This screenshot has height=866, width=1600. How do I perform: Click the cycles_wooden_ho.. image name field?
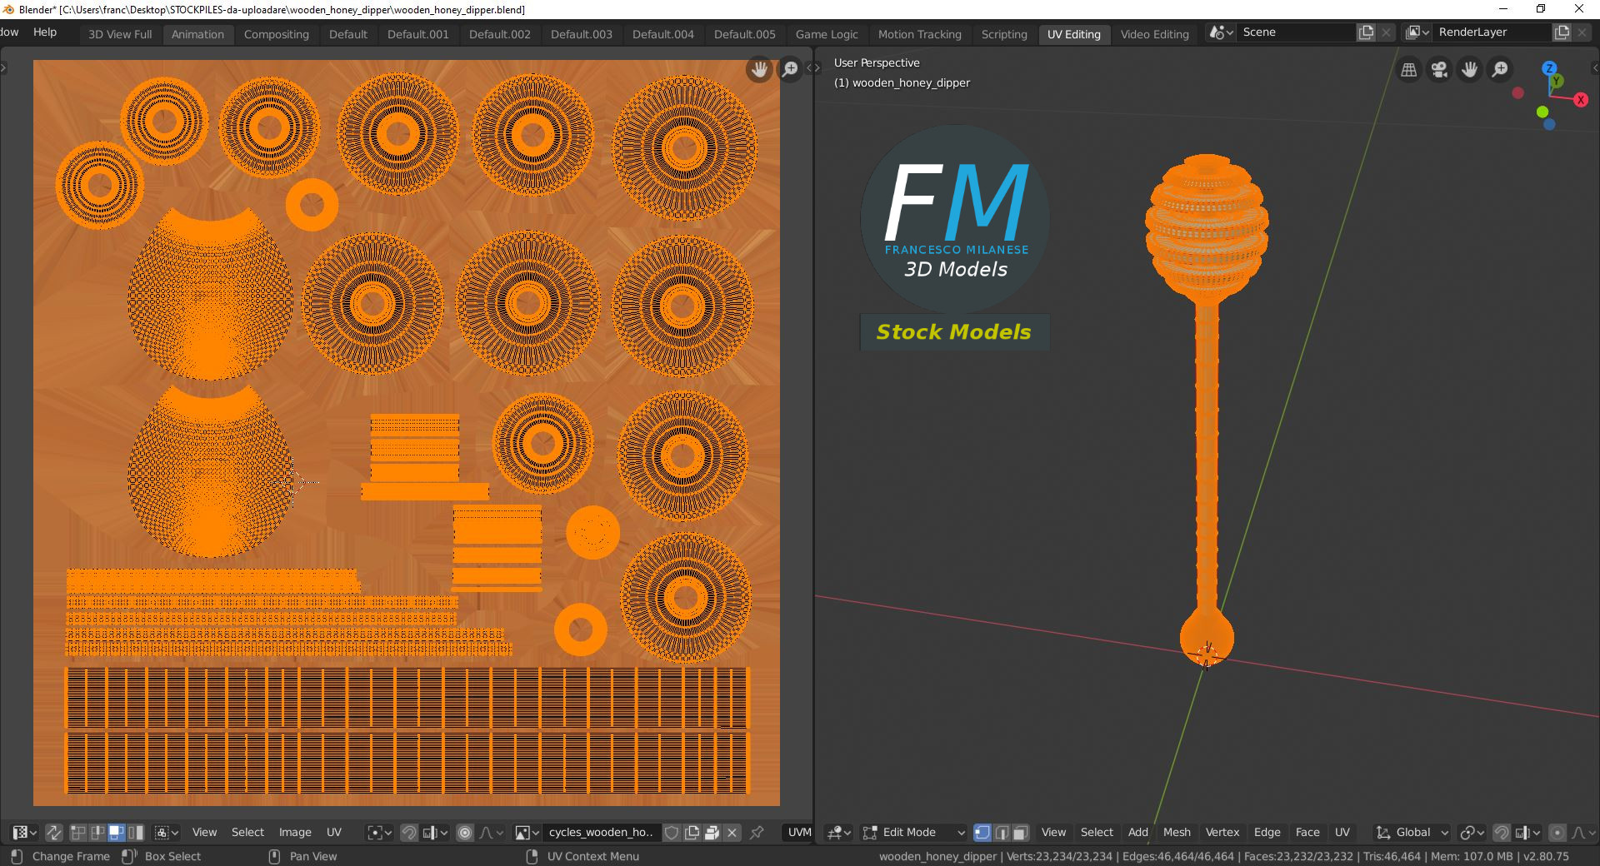click(601, 832)
